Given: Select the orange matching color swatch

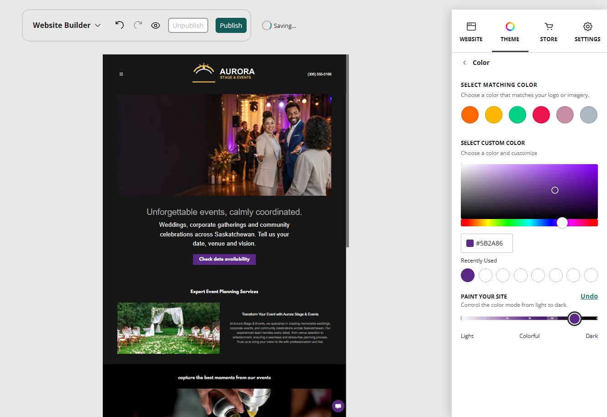Looking at the screenshot, I should (x=470, y=115).
